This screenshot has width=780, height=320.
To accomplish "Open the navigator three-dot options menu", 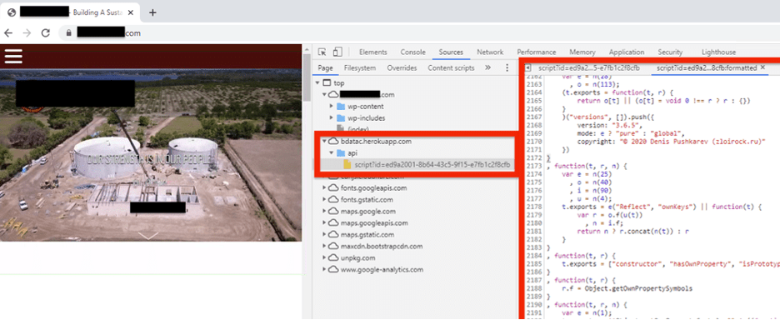I will [507, 67].
